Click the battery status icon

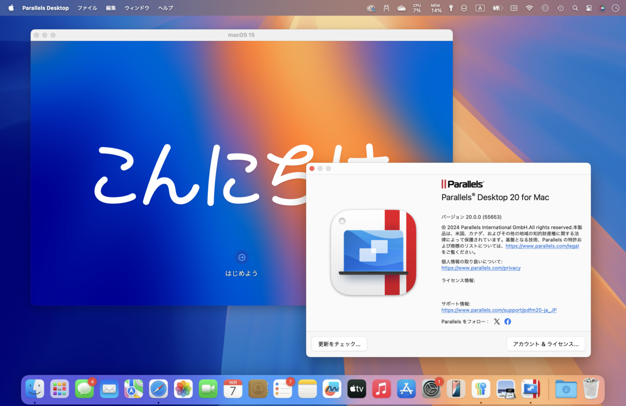[497, 8]
